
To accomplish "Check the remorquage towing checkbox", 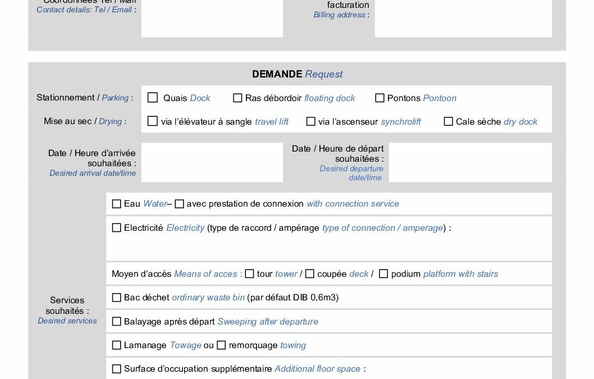I will point(221,345).
